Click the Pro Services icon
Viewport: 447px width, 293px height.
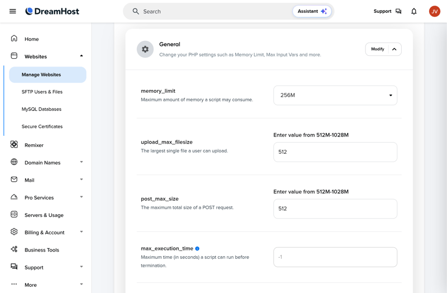pos(14,197)
